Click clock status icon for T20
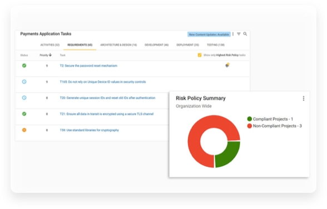Viewport: 327px width, 209px height. coord(24,98)
